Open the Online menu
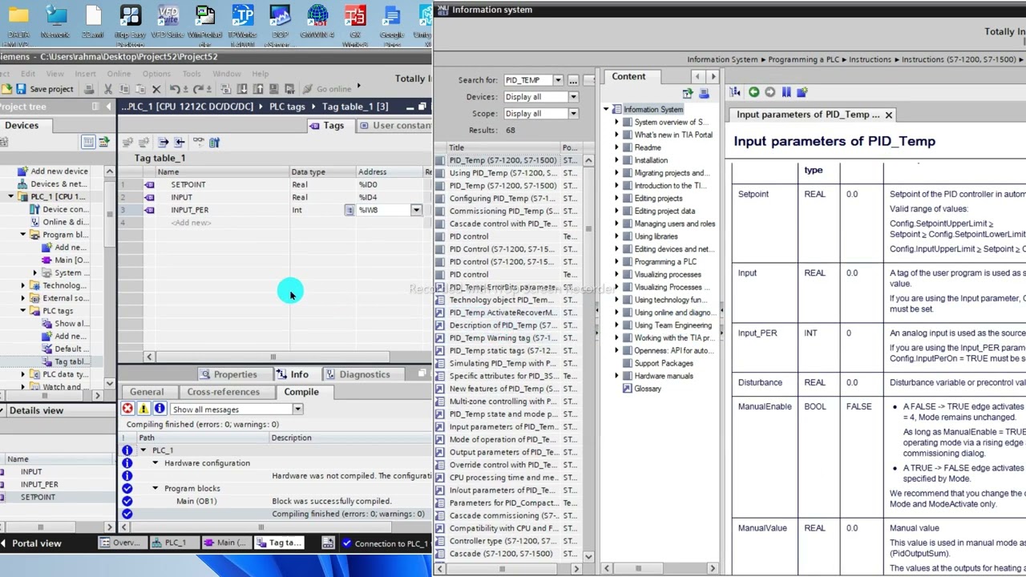The width and height of the screenshot is (1026, 577). click(x=119, y=74)
